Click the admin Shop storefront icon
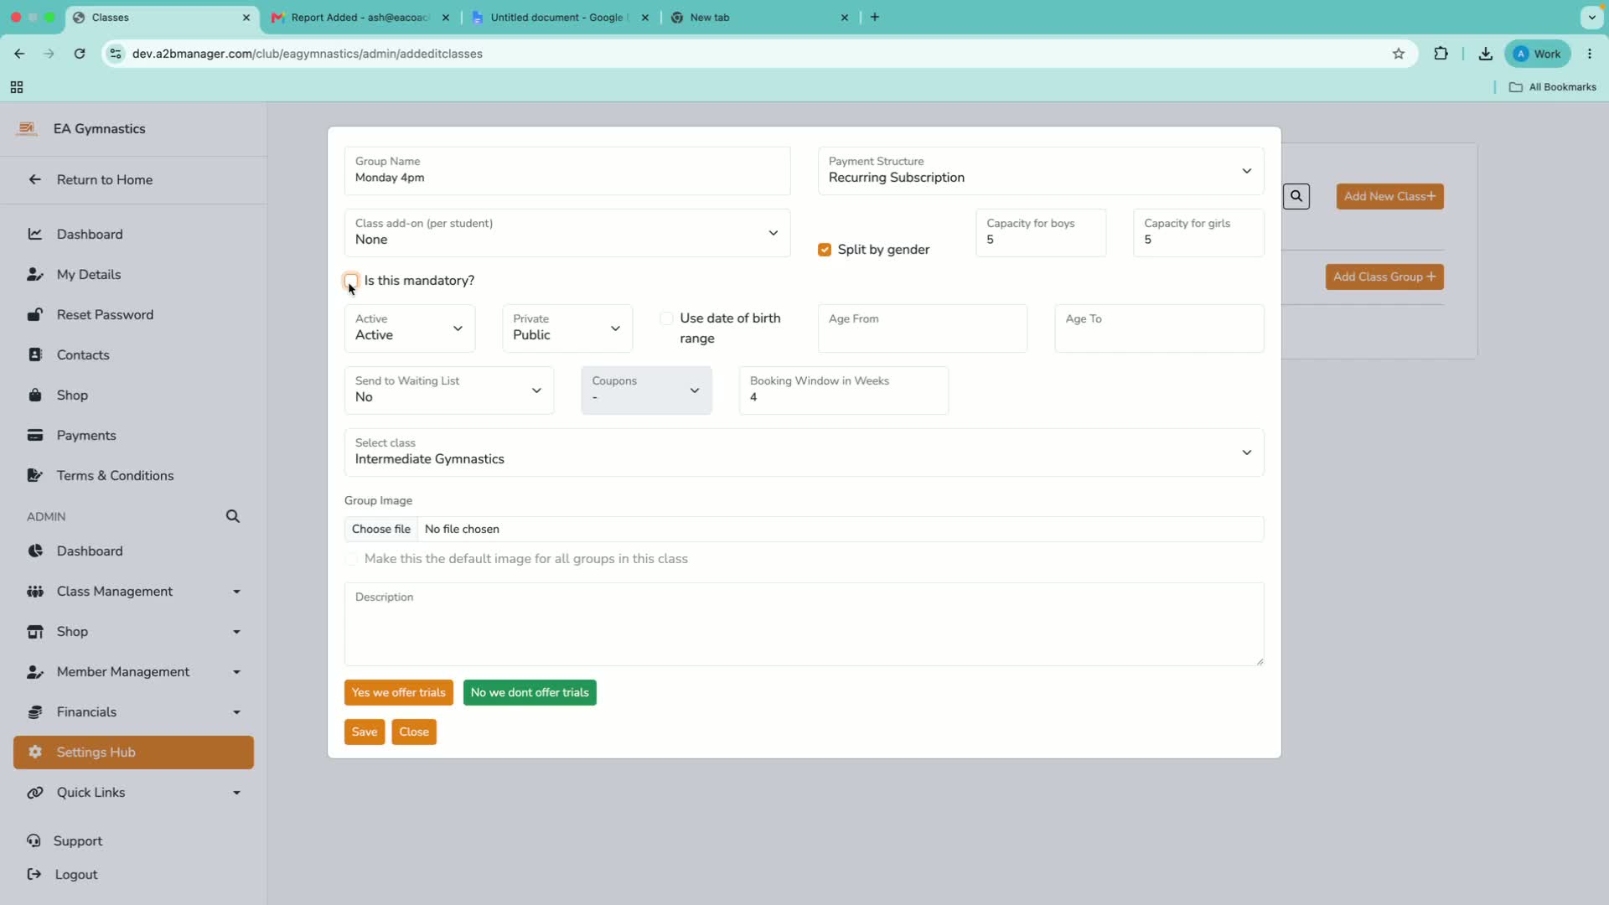The image size is (1609, 905). coord(34,631)
